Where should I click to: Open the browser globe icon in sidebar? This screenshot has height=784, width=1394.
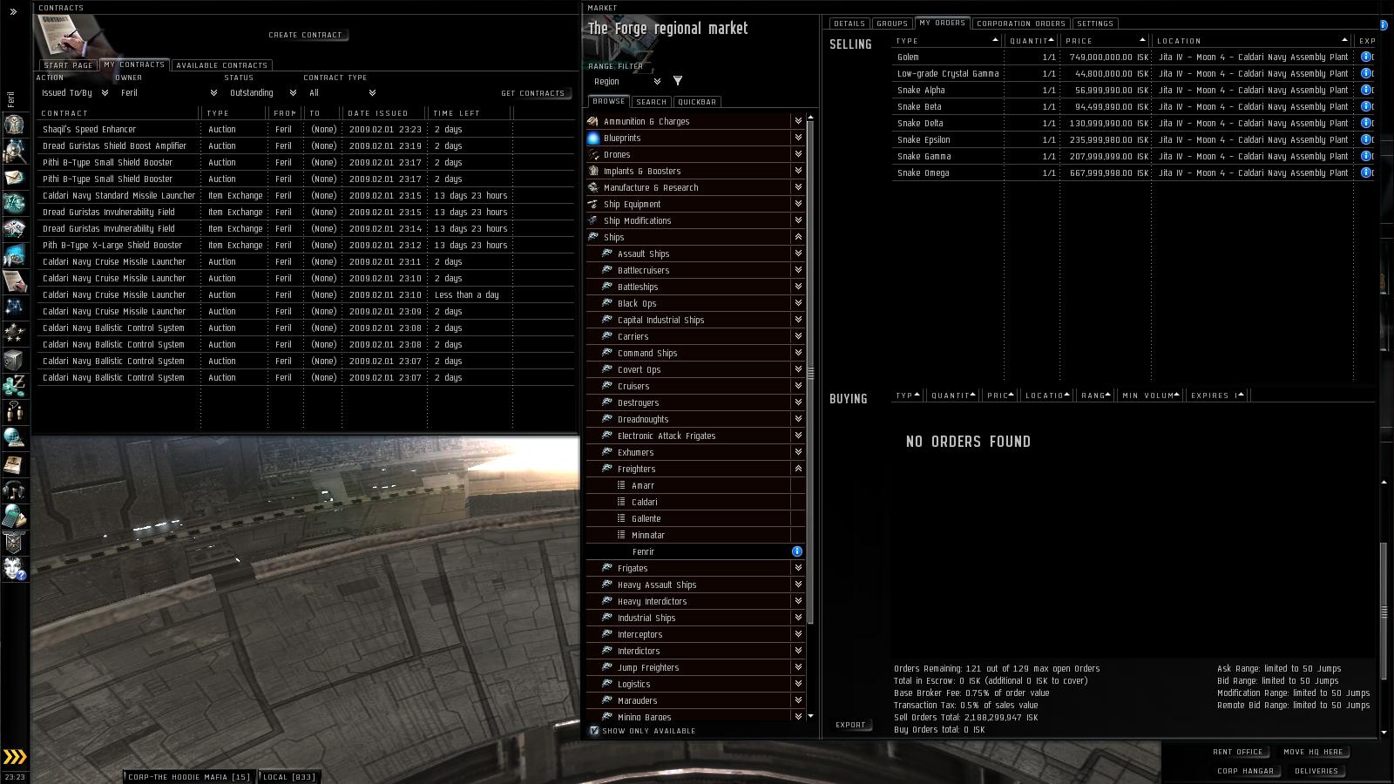pos(14,437)
